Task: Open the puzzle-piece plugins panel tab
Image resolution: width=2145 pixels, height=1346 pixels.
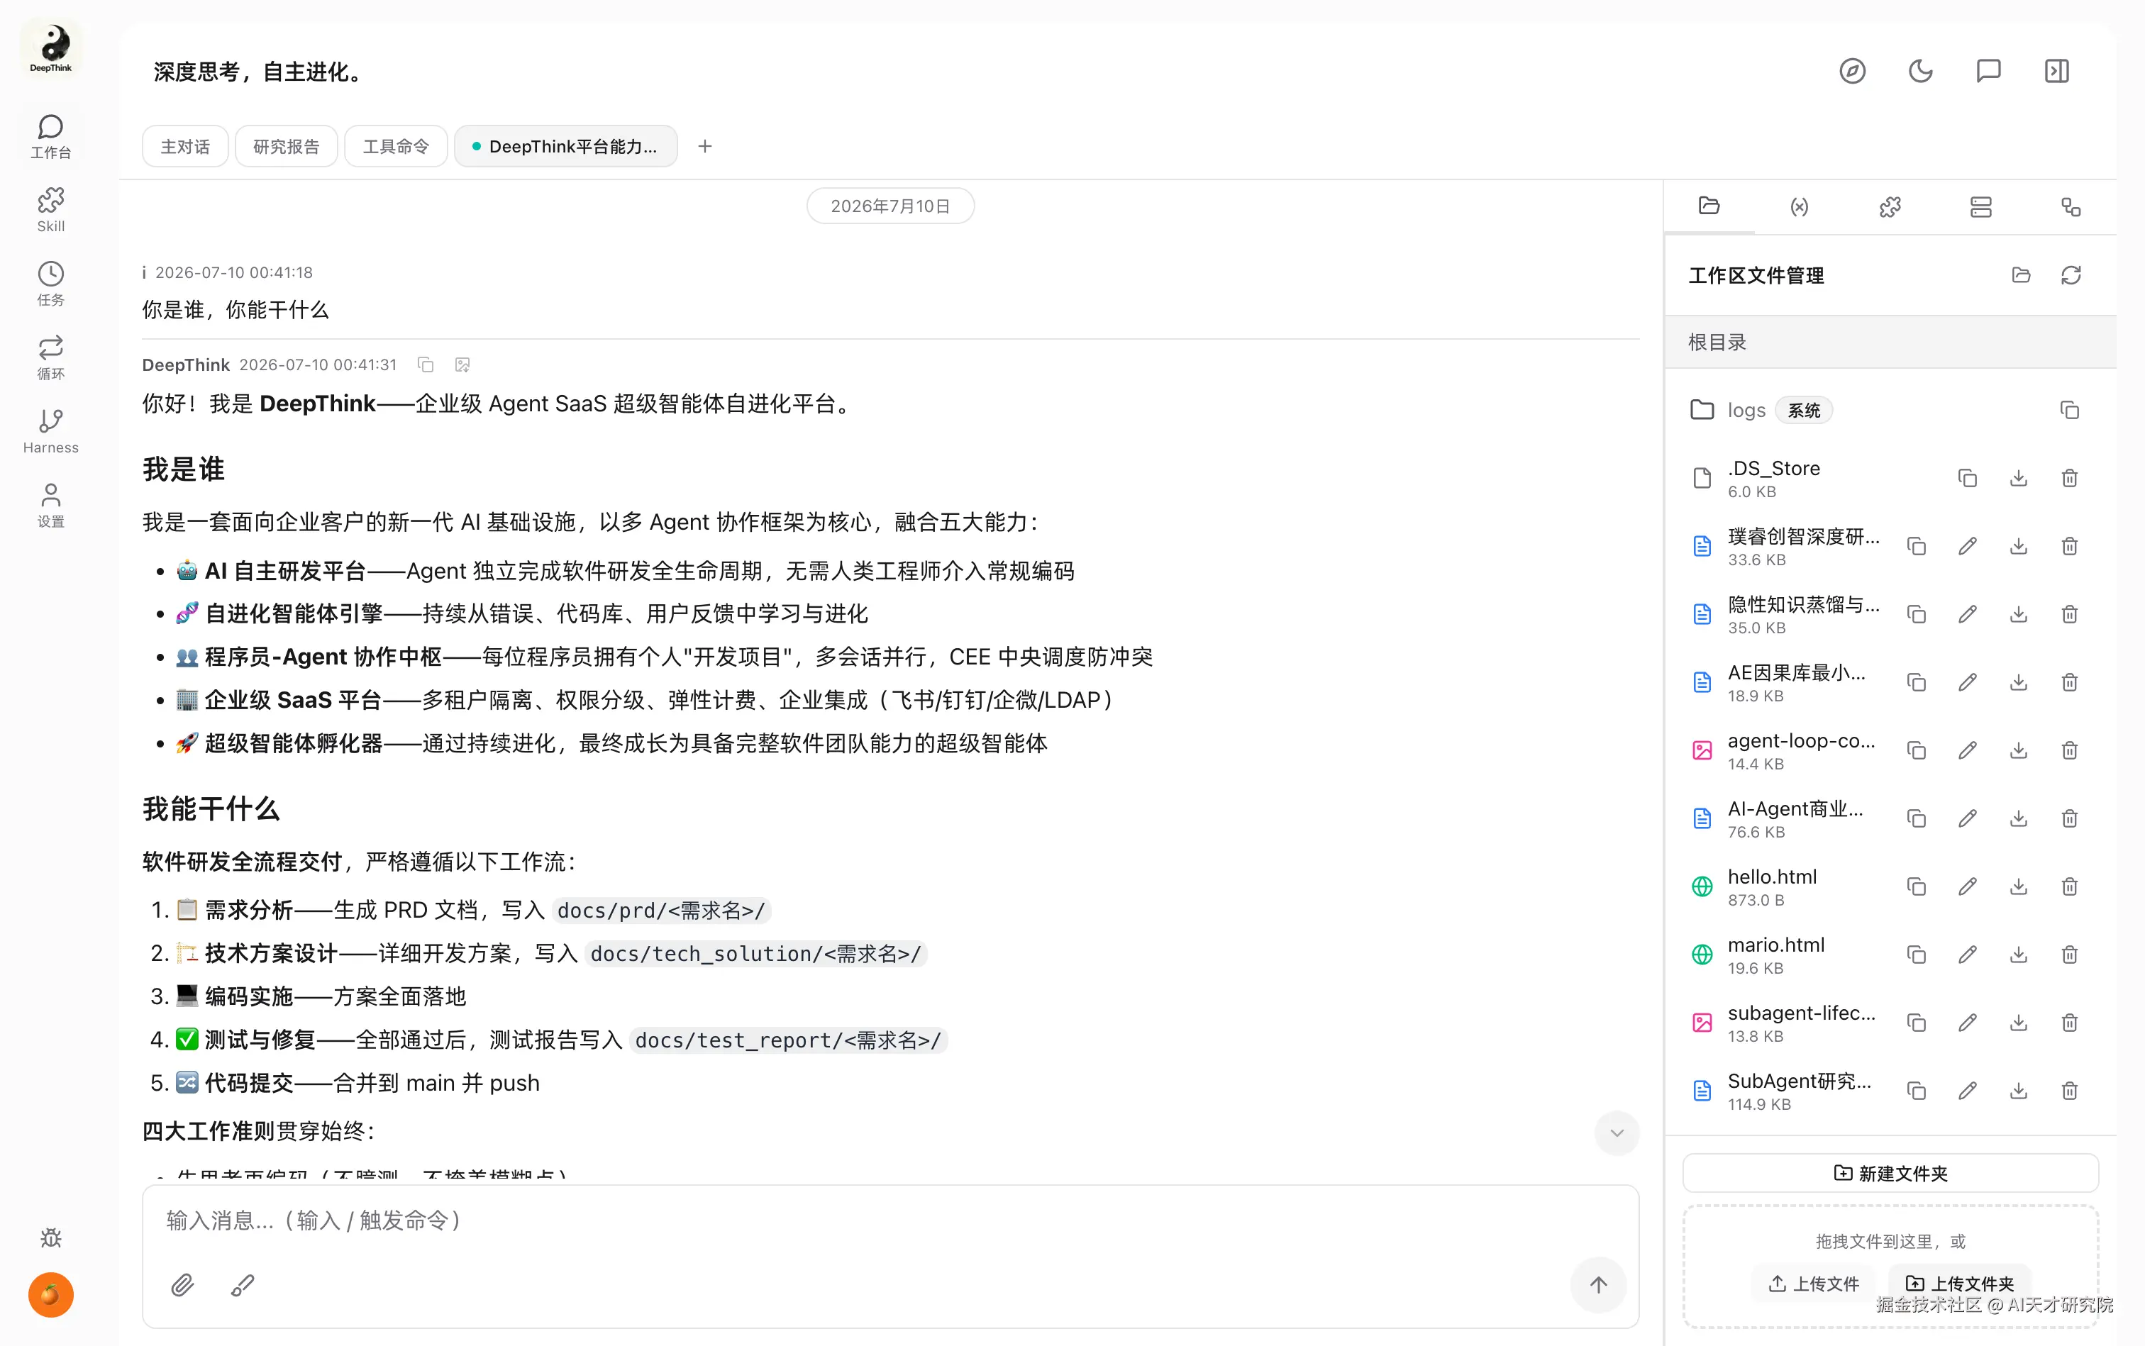Action: click(x=1890, y=206)
